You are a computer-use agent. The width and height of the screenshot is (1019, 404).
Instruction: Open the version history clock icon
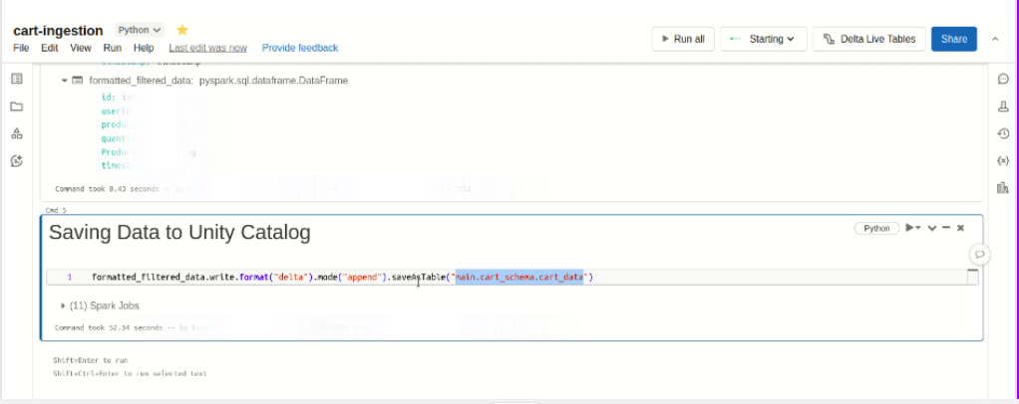[1002, 133]
